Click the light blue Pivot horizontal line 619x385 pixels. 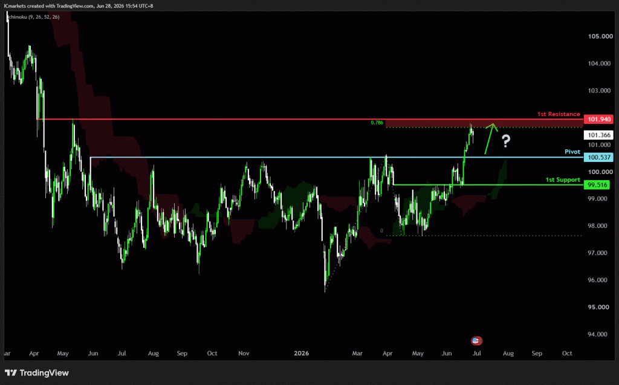(x=337, y=157)
